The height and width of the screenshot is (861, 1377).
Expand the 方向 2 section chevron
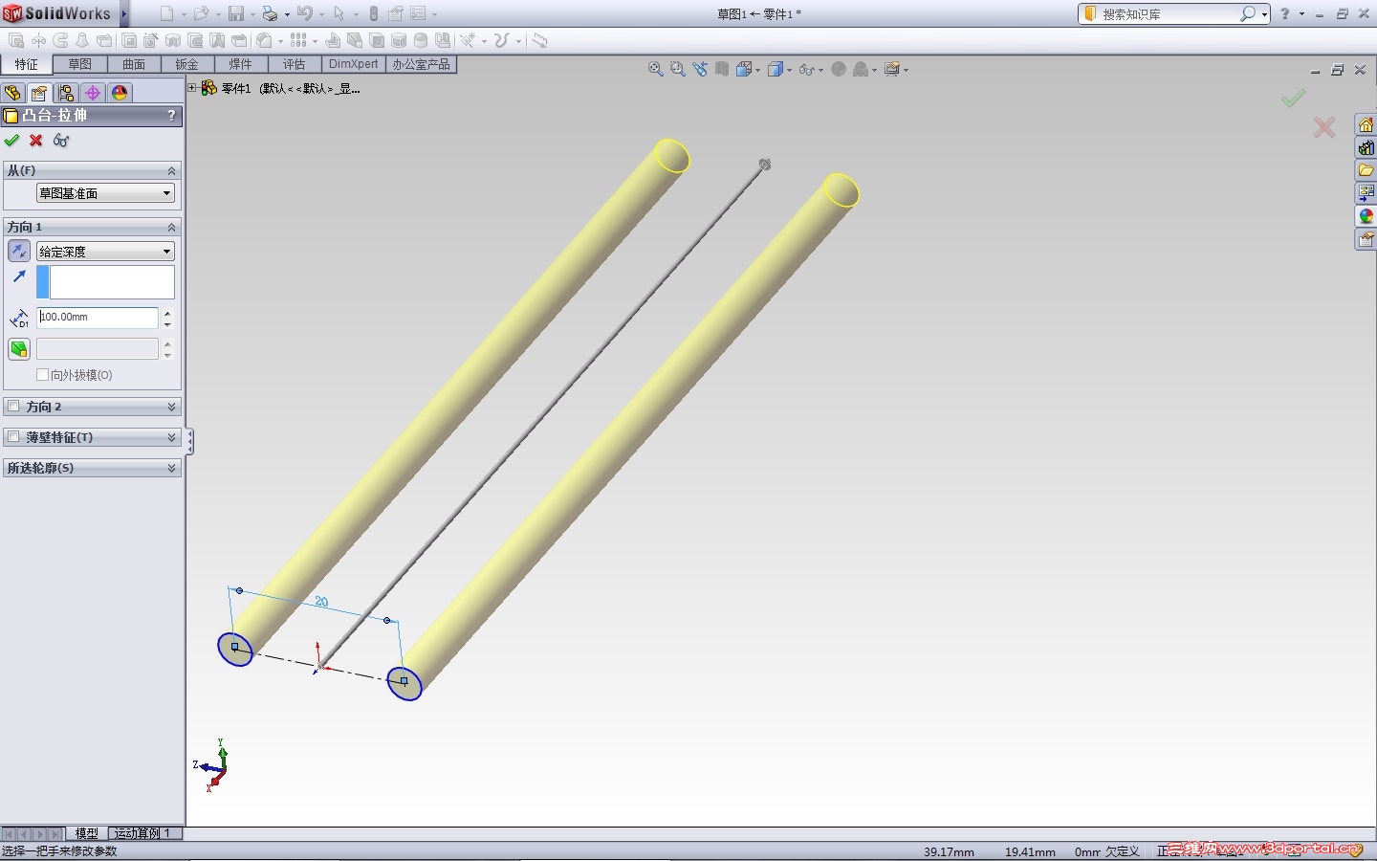coord(172,407)
